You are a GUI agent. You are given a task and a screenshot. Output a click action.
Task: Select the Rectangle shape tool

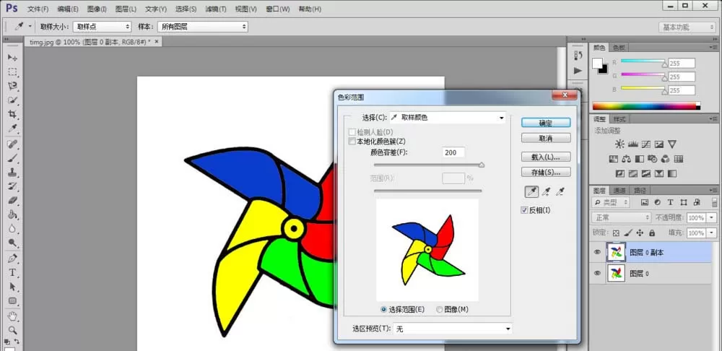[x=12, y=301]
